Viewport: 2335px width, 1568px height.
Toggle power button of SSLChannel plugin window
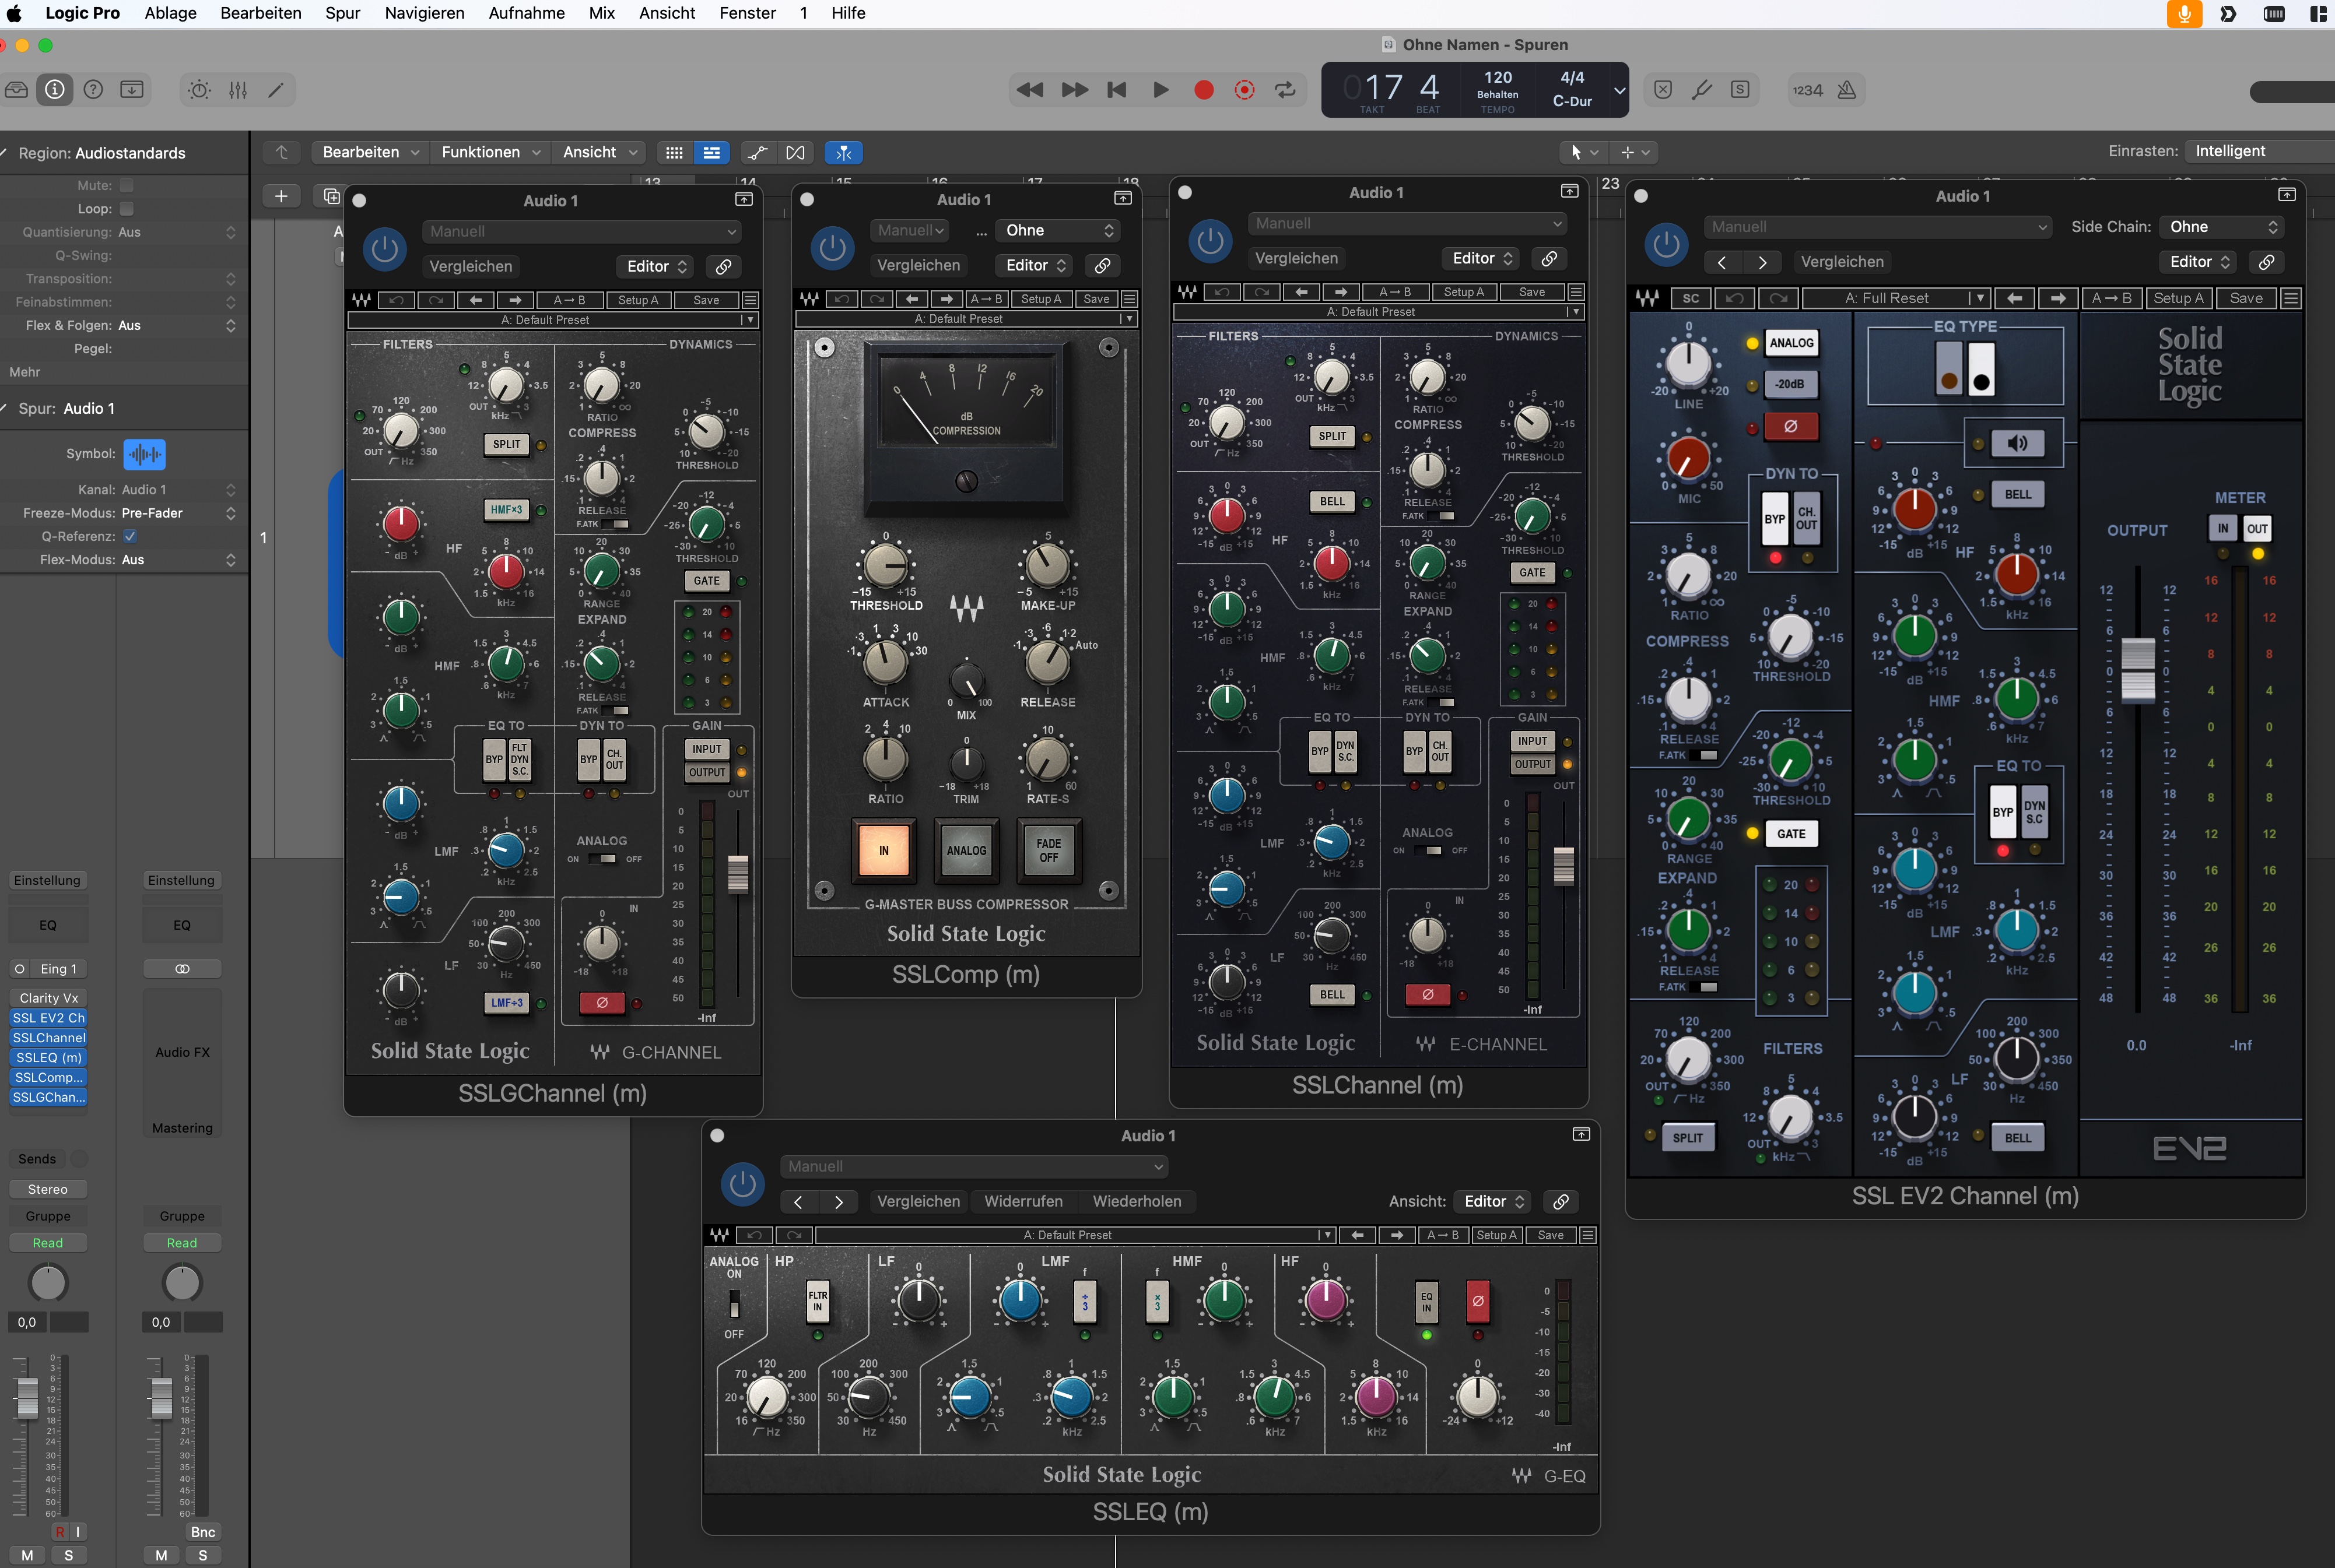point(1211,241)
